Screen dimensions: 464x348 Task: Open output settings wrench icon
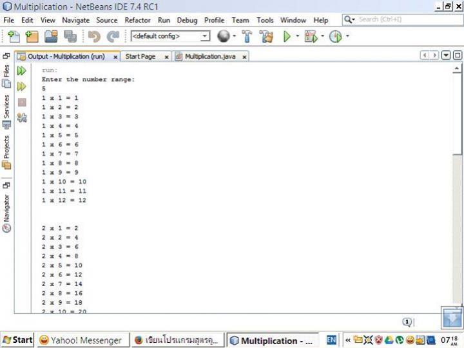pyautogui.click(x=22, y=118)
